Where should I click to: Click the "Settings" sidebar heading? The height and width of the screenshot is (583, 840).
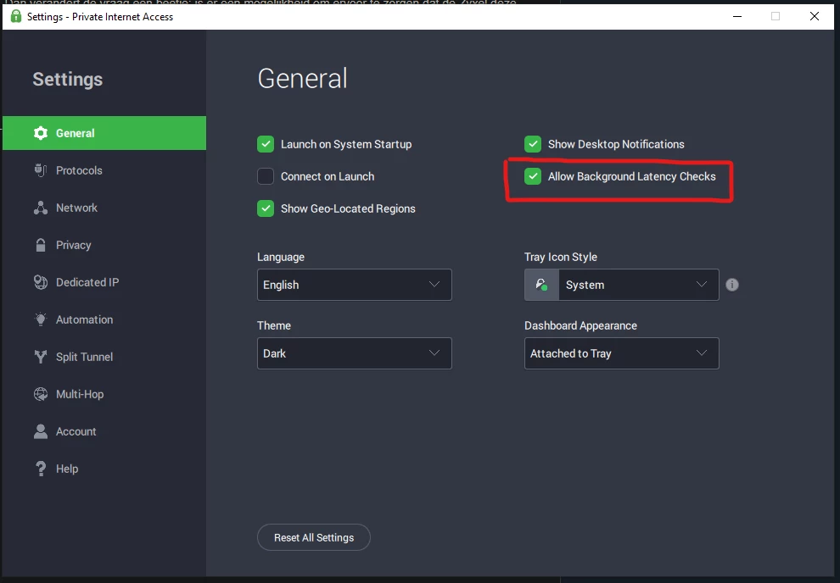68,79
